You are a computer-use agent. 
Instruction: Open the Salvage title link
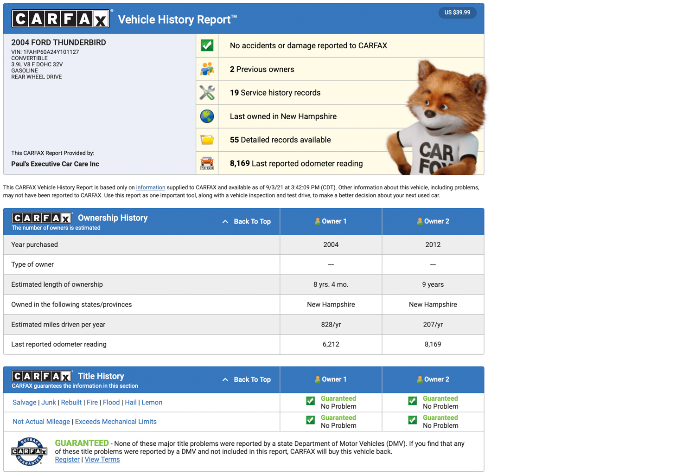click(25, 403)
